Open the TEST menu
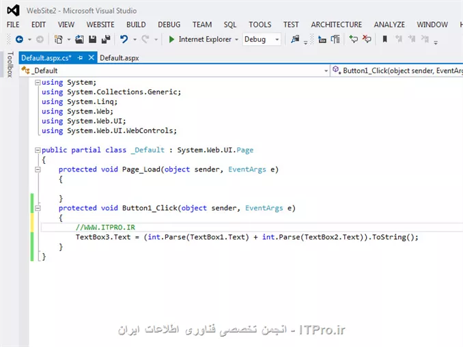Viewport: 463px width, 347px height. click(291, 25)
